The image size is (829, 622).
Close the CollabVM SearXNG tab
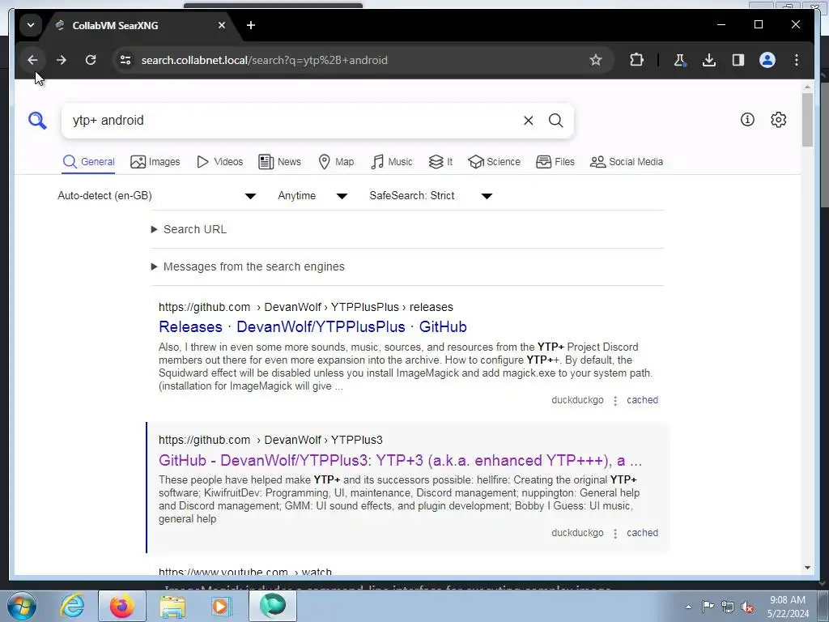pyautogui.click(x=222, y=25)
